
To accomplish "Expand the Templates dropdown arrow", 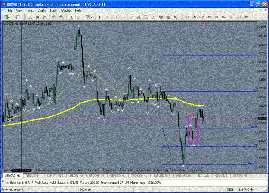I will [x=91, y=17].
